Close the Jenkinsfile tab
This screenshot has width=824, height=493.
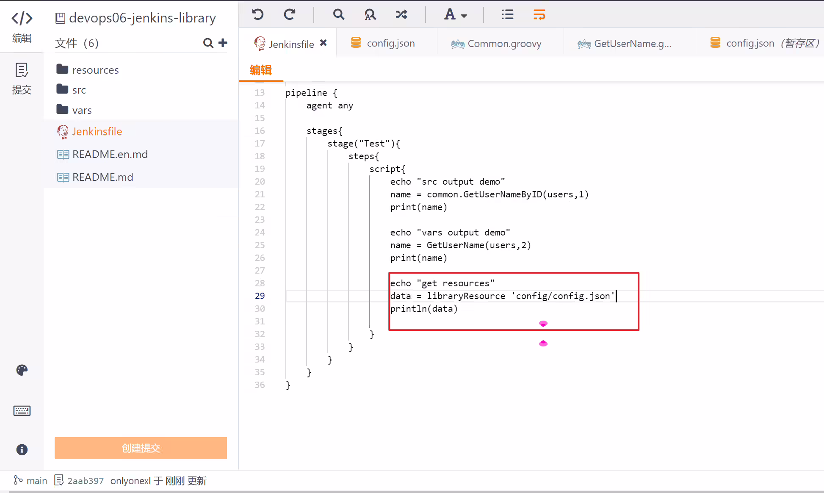(324, 43)
